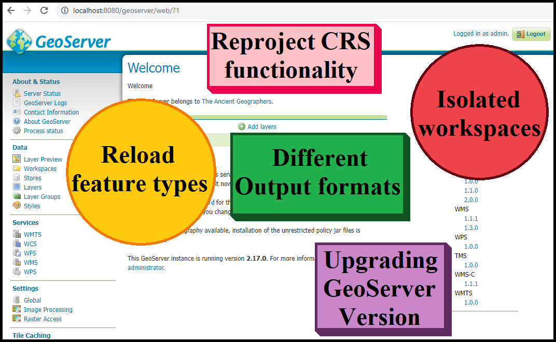Open the Layers link
556x342 pixels.
pyautogui.click(x=33, y=188)
